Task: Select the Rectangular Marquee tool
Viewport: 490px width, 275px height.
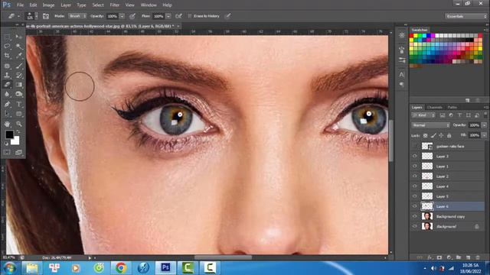Action: 7,37
